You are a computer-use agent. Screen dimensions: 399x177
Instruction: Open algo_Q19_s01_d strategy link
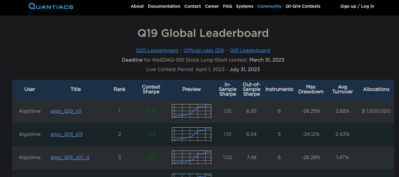point(70,157)
